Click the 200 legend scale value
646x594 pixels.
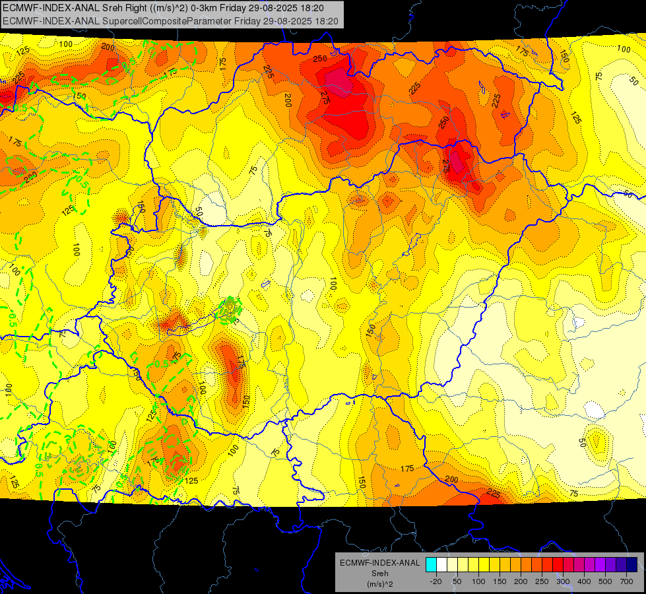click(x=521, y=581)
